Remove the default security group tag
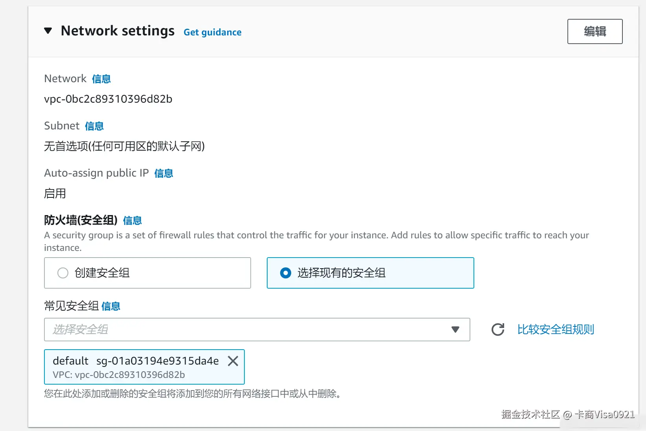646x431 pixels. [x=233, y=361]
